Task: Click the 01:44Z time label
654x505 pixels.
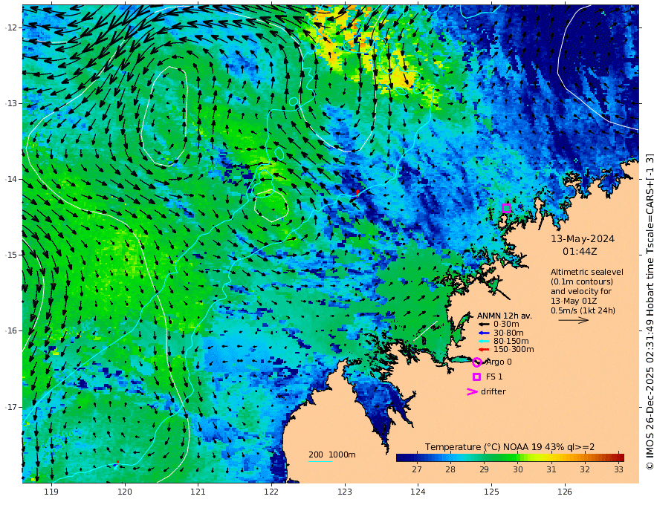Action: (x=583, y=252)
